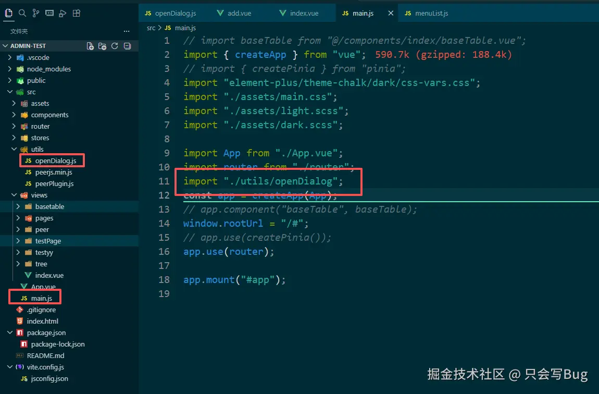This screenshot has height=394, width=599.
Task: Open openDialog.js in the file tree
Action: coord(69,161)
